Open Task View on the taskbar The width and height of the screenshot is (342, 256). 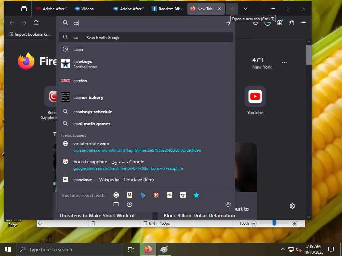coord(131,249)
